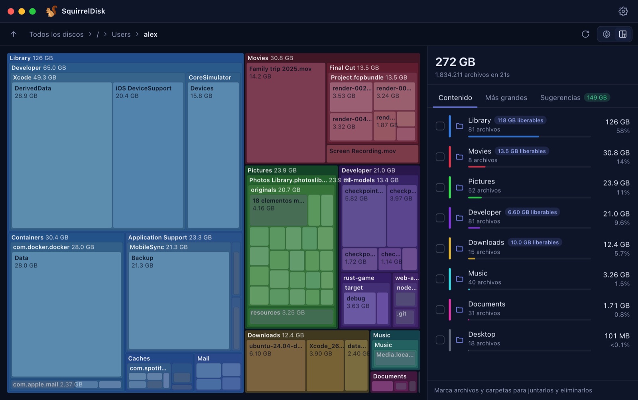Viewport: 638px width, 400px height.
Task: Select render-004 block in Final Cut
Action: pos(351,127)
